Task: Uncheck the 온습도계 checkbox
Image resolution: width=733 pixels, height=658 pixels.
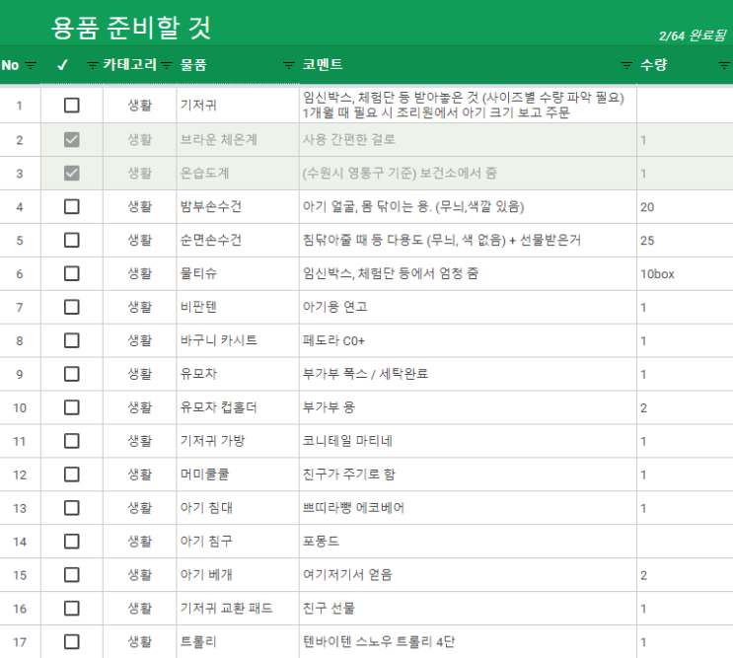Action: coord(71,174)
